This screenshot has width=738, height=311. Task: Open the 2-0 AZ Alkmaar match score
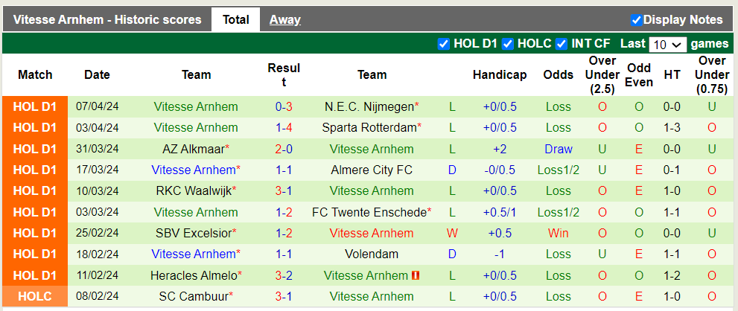tap(284, 149)
